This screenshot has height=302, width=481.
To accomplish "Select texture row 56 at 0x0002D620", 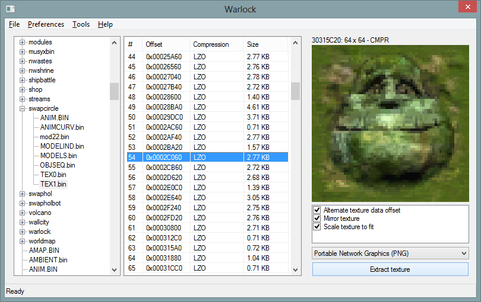I will pyautogui.click(x=207, y=178).
